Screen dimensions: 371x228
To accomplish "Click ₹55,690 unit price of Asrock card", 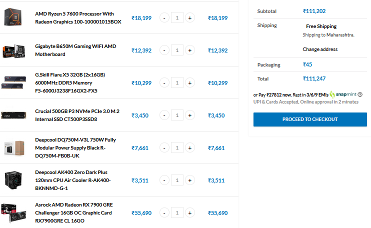I will tap(141, 213).
